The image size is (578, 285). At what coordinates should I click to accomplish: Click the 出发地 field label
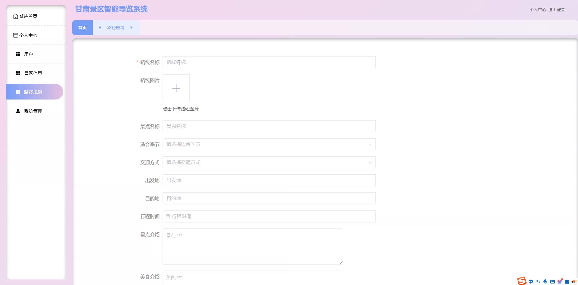pyautogui.click(x=152, y=180)
